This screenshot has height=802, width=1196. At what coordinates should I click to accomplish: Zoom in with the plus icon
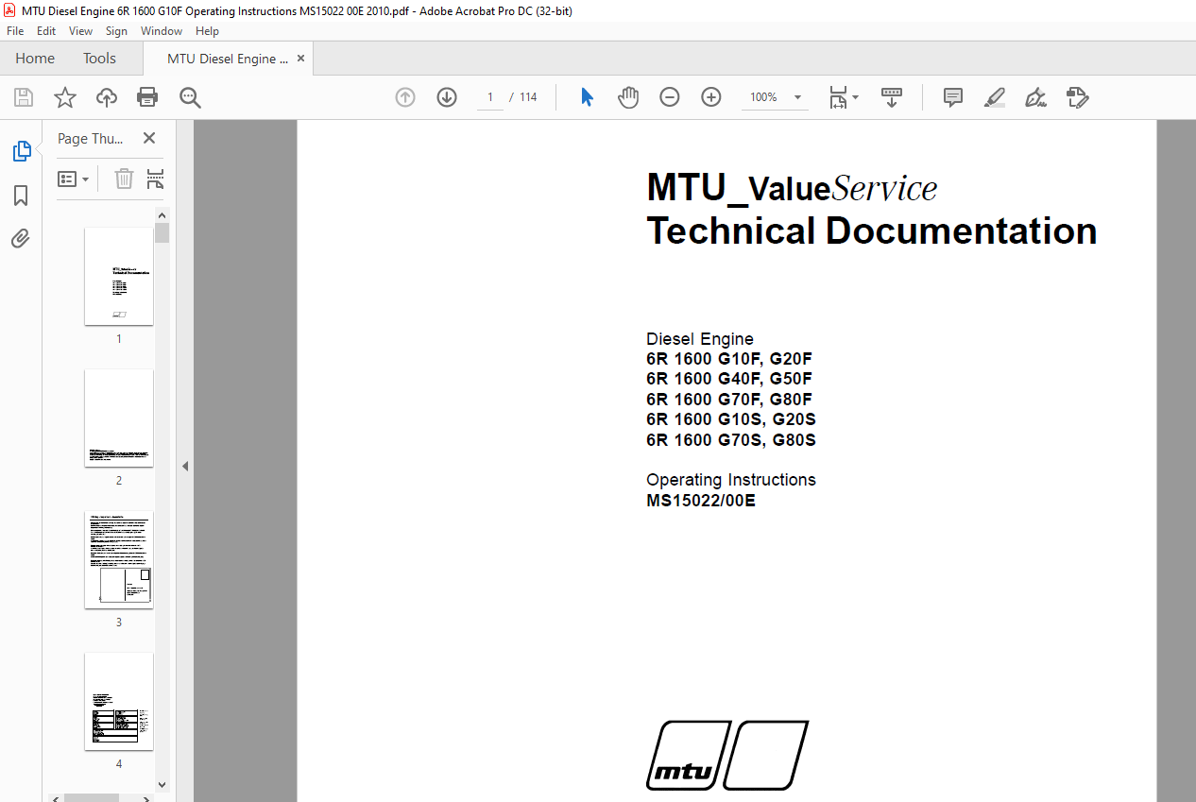[711, 97]
